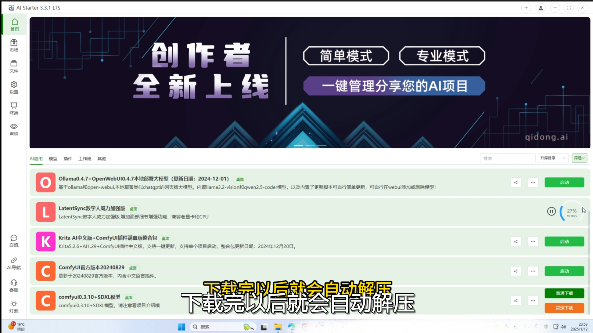The height and width of the screenshot is (333, 593).
Task: Open the taskbar volume icon
Action: pyautogui.click(x=563, y=327)
